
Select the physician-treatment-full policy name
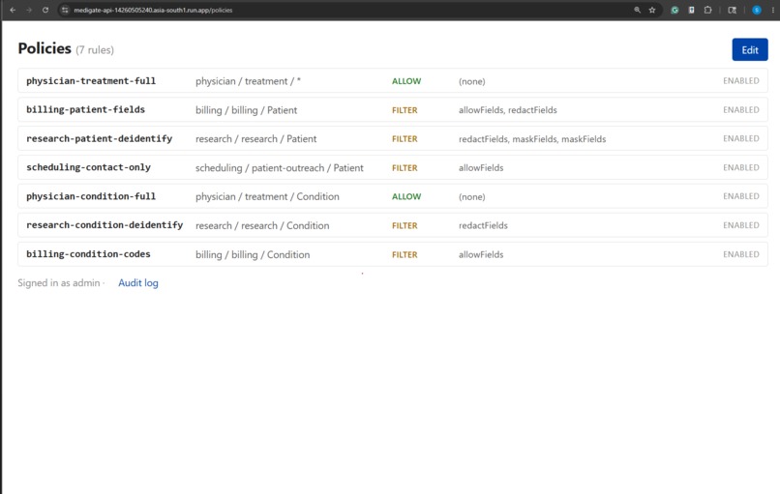(91, 81)
